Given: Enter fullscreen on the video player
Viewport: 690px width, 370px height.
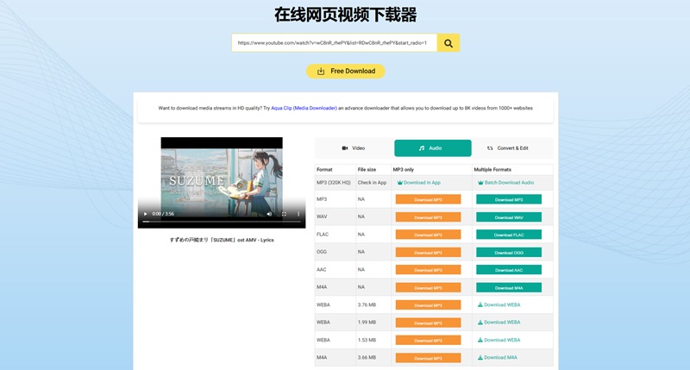Looking at the screenshot, I should click(284, 214).
